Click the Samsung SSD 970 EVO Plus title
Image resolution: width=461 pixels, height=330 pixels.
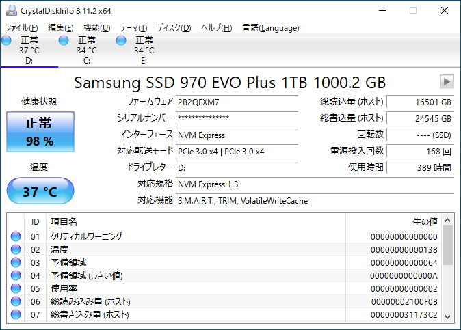pyautogui.click(x=230, y=83)
